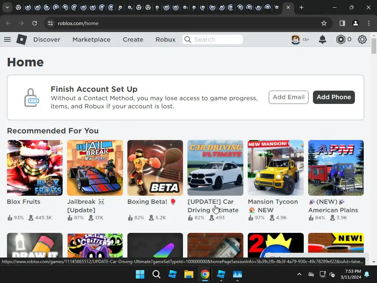
Task: Open the Smiling Critters game thumbnail
Action: point(95,245)
